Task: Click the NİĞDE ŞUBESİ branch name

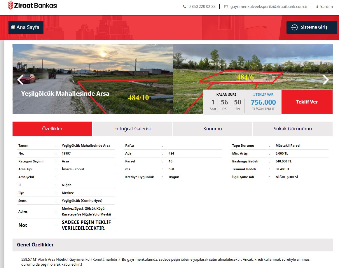Action: [287, 177]
